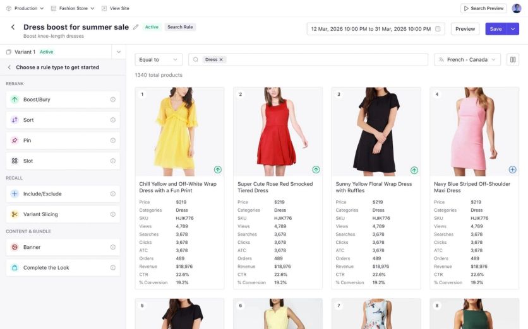Select Pin rule type

(63, 141)
